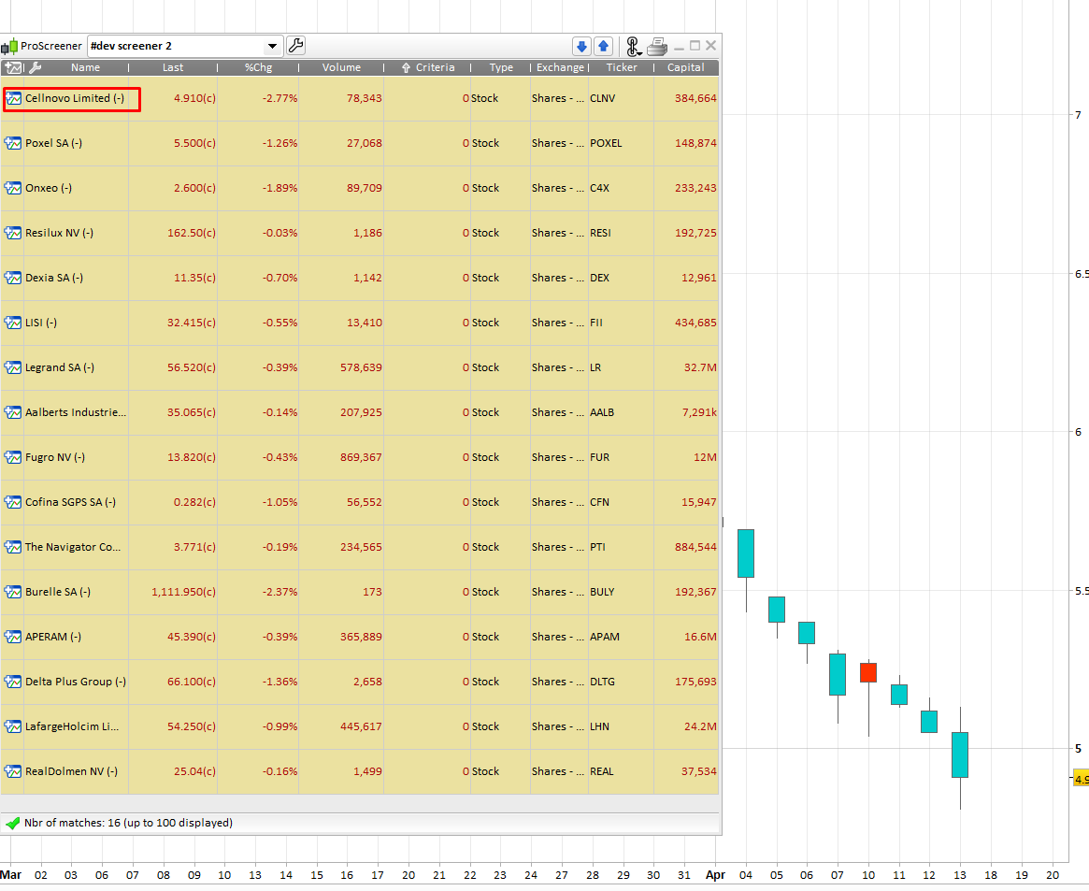Open chart icon for LISI row
Viewport: 1089px width, 891px height.
point(13,323)
